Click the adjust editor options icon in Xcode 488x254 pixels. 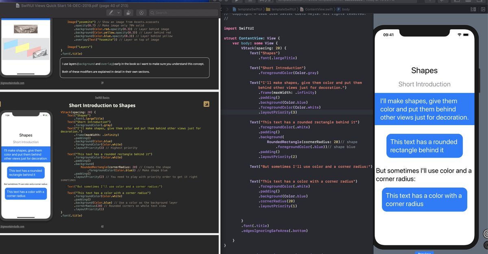pos(473,9)
